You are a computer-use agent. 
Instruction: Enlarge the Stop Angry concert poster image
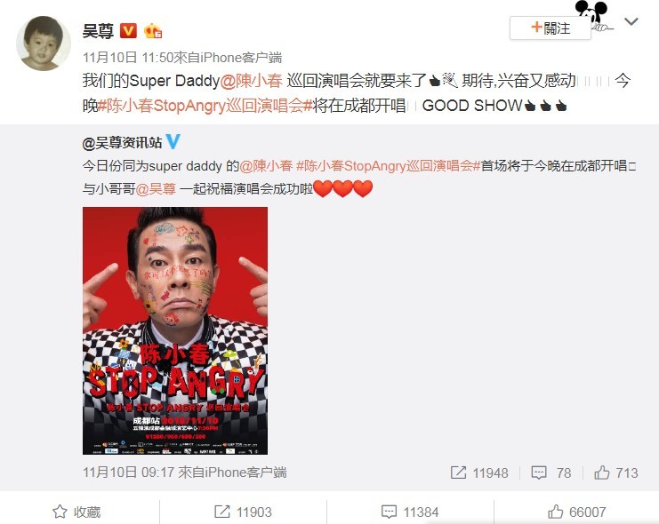(175, 330)
